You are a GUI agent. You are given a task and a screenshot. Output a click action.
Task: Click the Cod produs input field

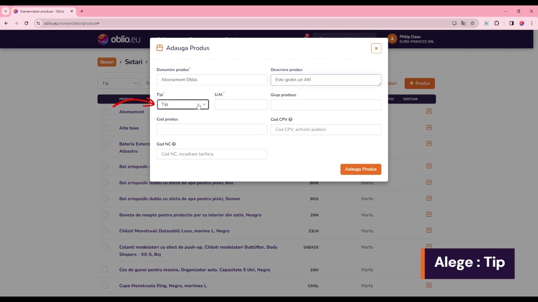[212, 129]
